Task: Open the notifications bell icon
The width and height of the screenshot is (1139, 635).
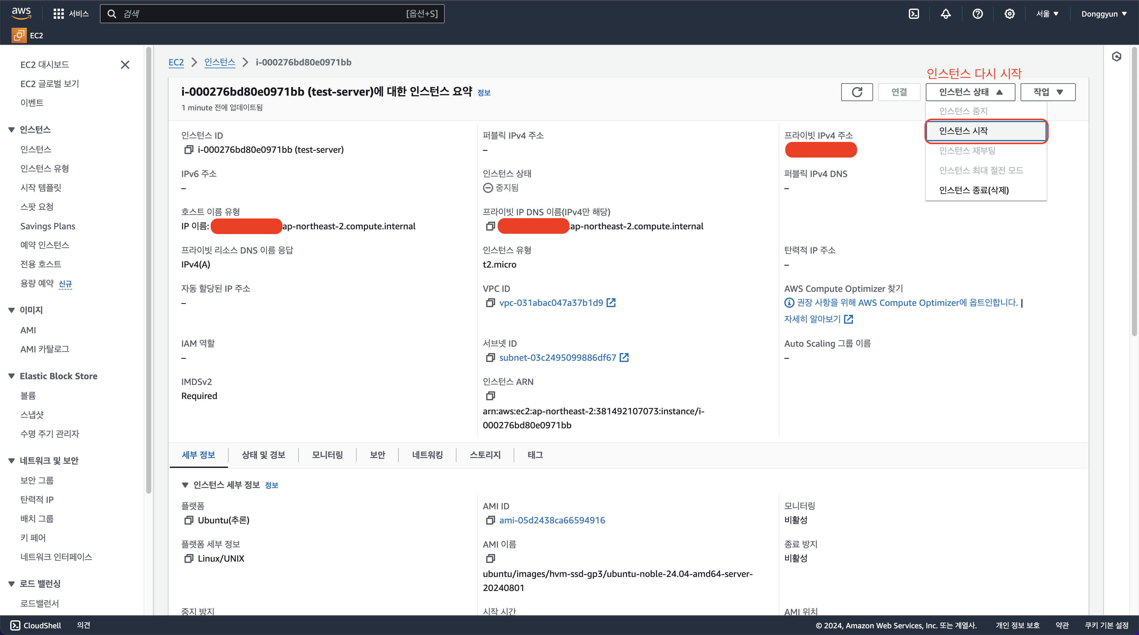Action: [945, 14]
